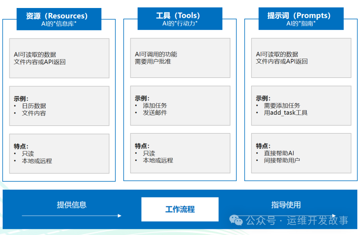Click the 提供信息 label in the bottom bar
The width and height of the screenshot is (360, 235).
coord(72,205)
